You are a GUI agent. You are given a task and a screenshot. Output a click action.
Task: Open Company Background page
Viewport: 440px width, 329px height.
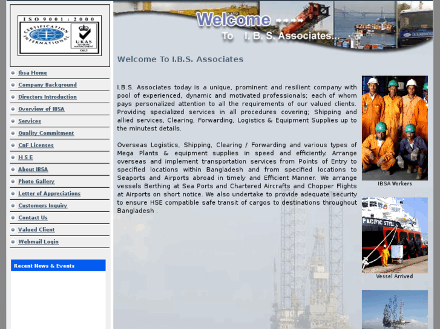pos(47,85)
